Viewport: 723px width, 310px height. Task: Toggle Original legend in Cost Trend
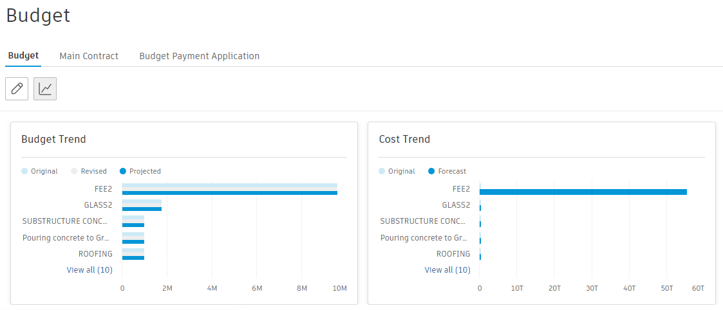[397, 171]
